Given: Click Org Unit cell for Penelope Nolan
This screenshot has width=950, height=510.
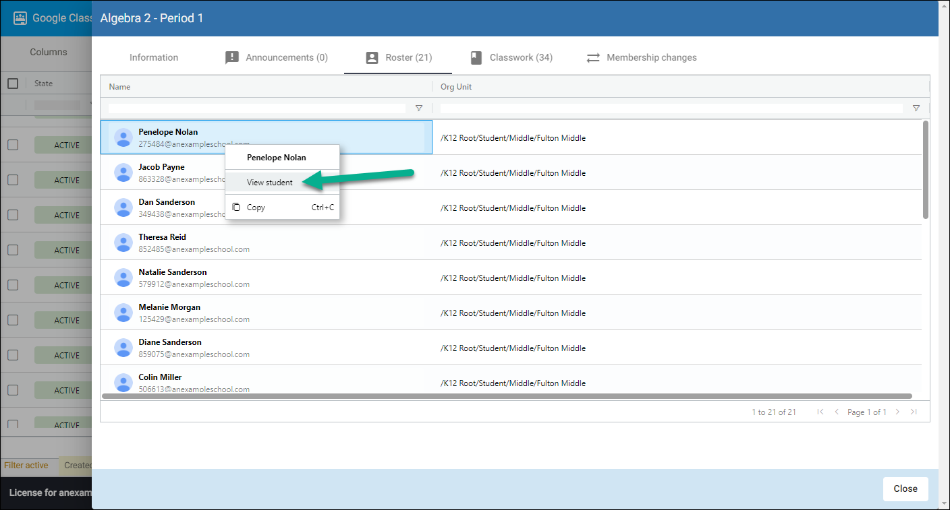Looking at the screenshot, I should tap(677, 137).
